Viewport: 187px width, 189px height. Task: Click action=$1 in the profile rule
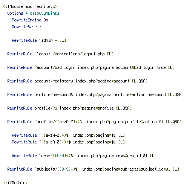tap(153, 122)
